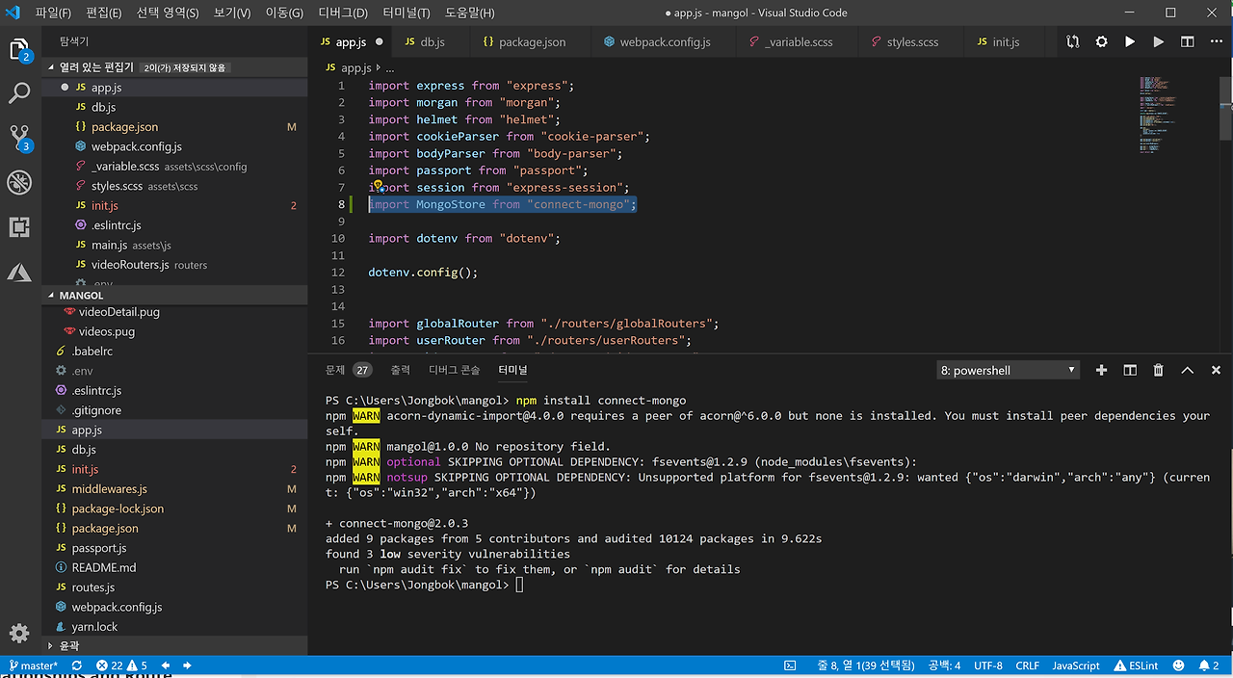Viewport: 1233px width, 678px height.
Task: Switch to package.json editor tab
Action: 532,42
